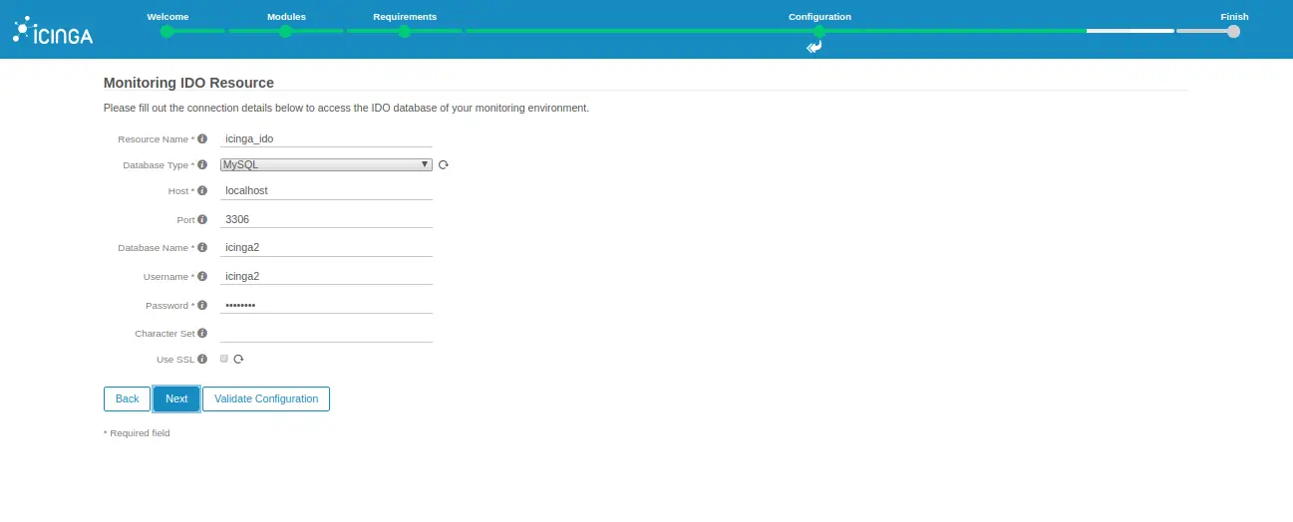This screenshot has width=1293, height=522.
Task: Show info tooltip for Use SSL
Action: click(x=202, y=359)
